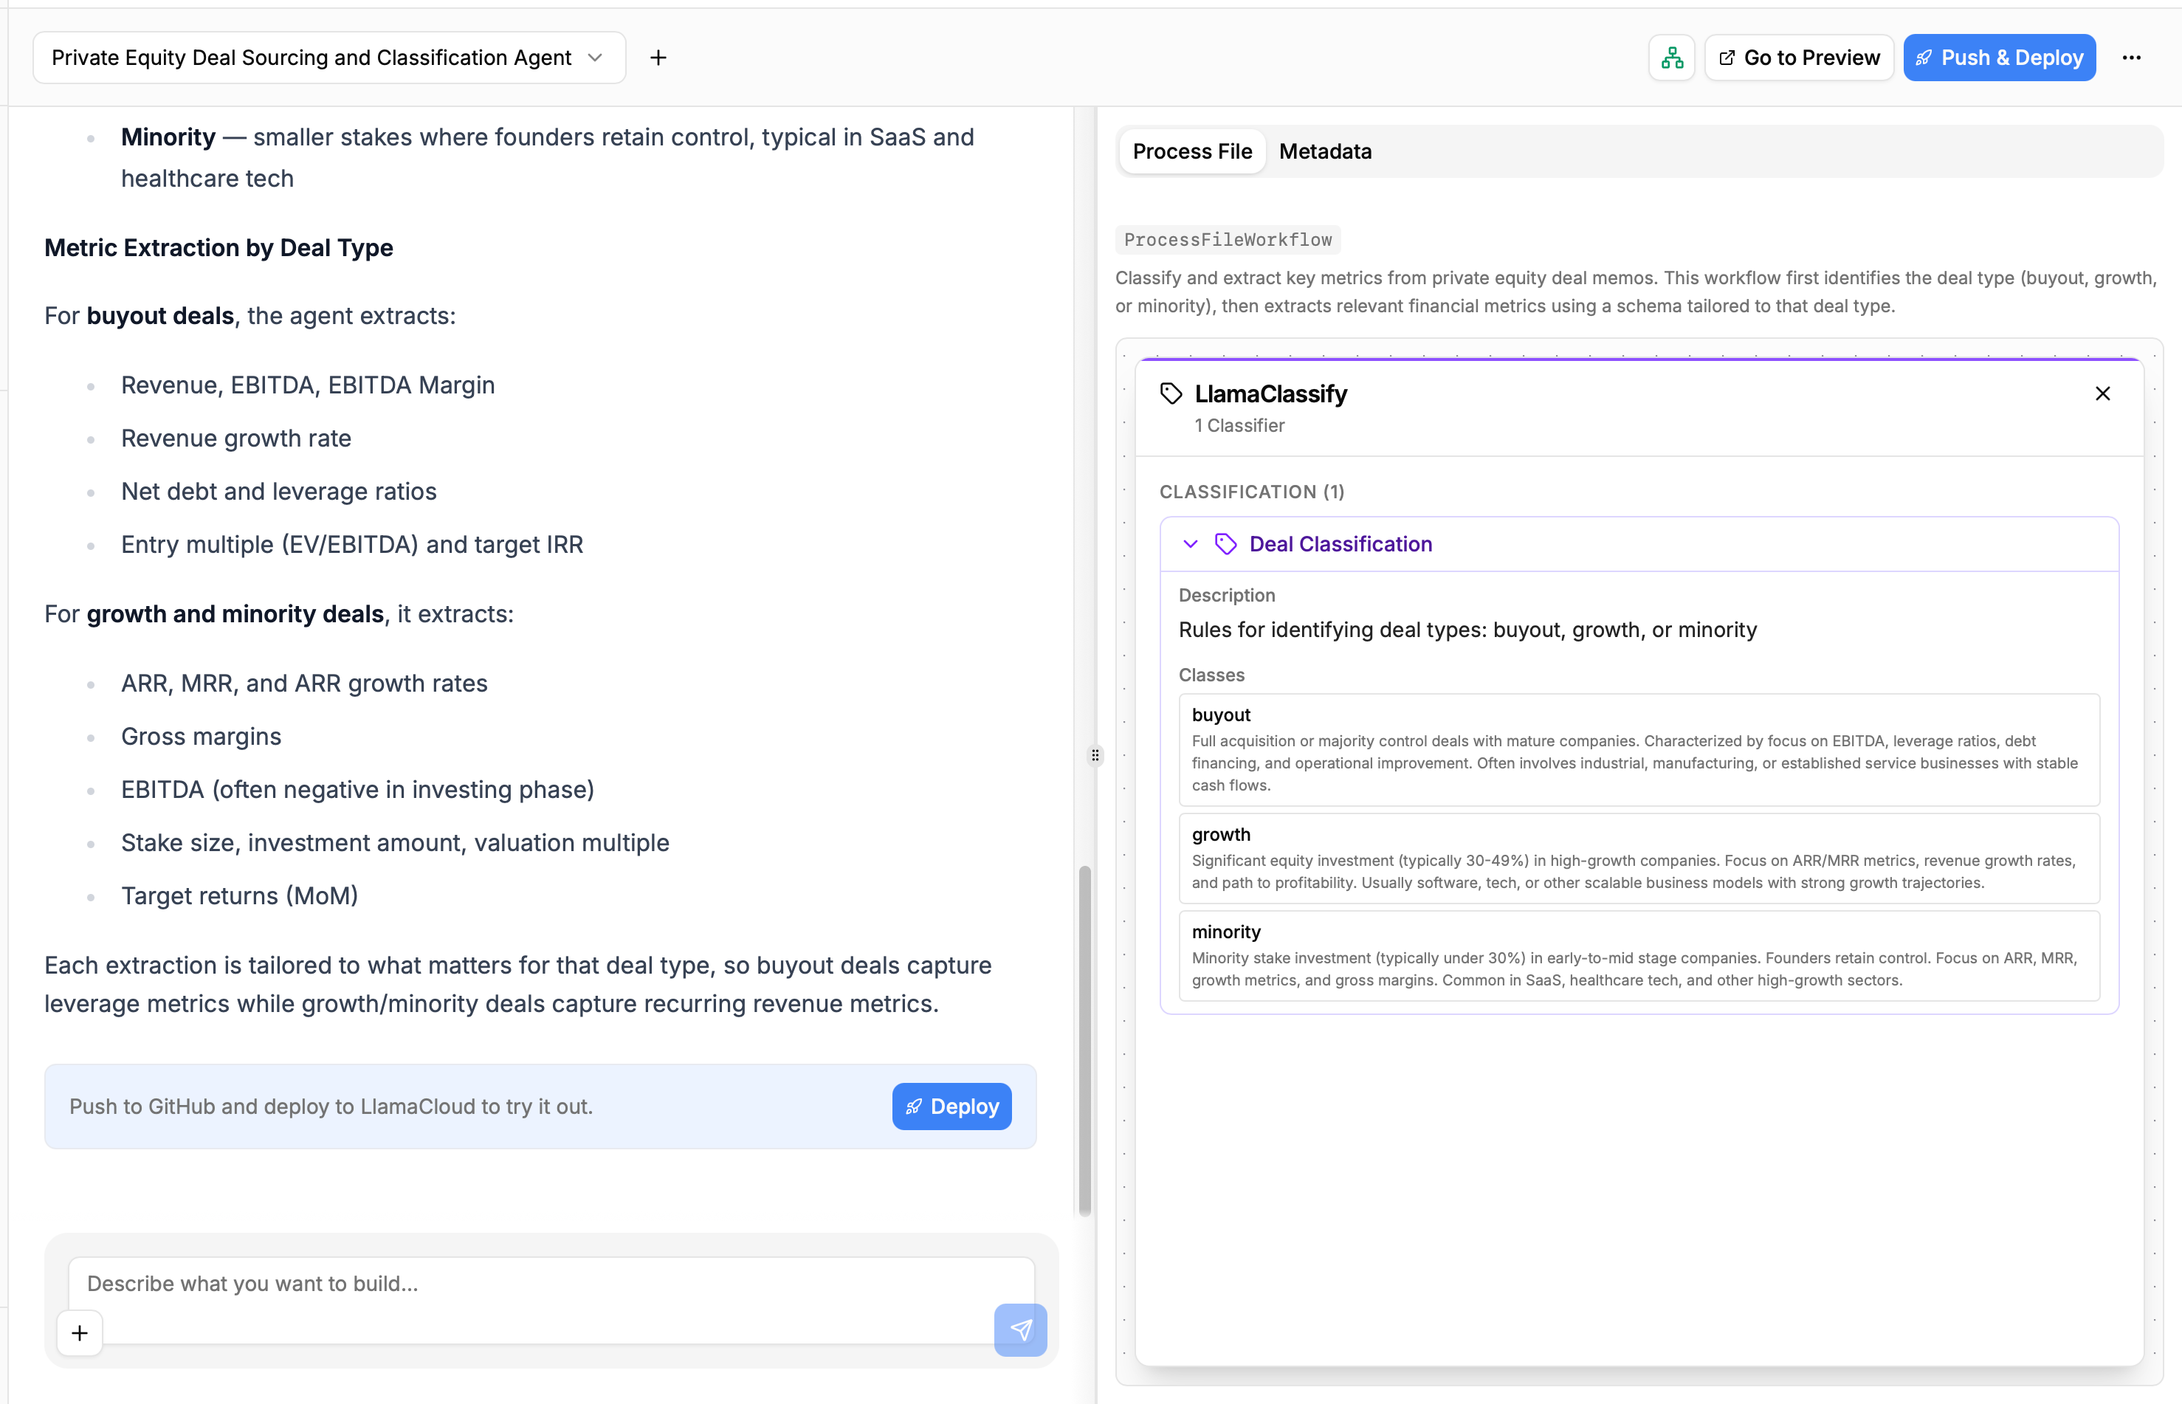Open the three-dot more options menu
This screenshot has height=1404, width=2182.
coord(2131,58)
